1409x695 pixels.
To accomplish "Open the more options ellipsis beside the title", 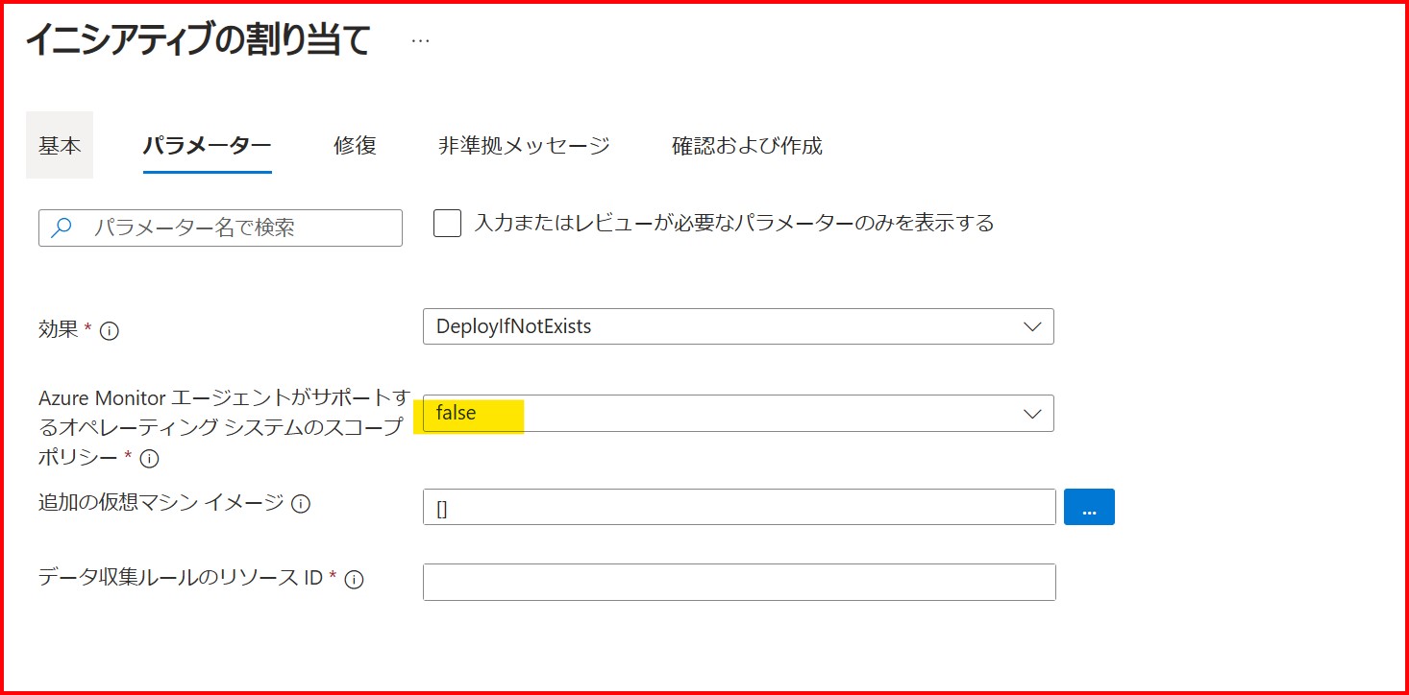I will point(420,41).
